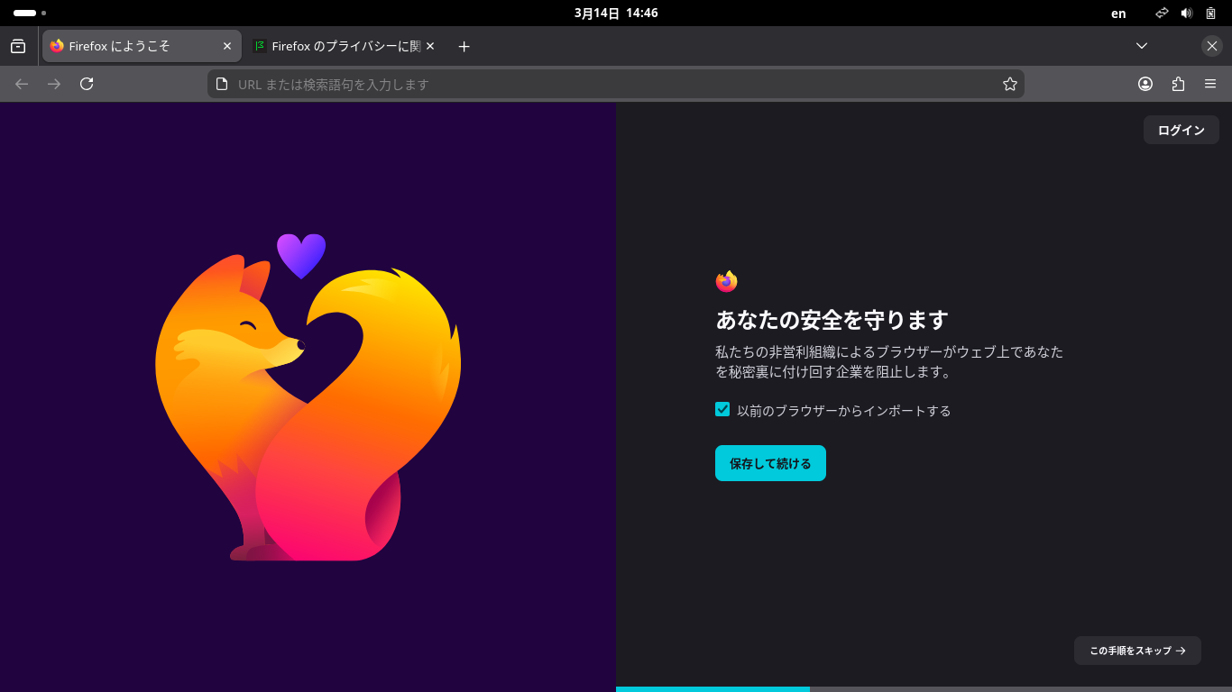
Task: Open the Firefox hamburger application menu
Action: coord(1210,84)
